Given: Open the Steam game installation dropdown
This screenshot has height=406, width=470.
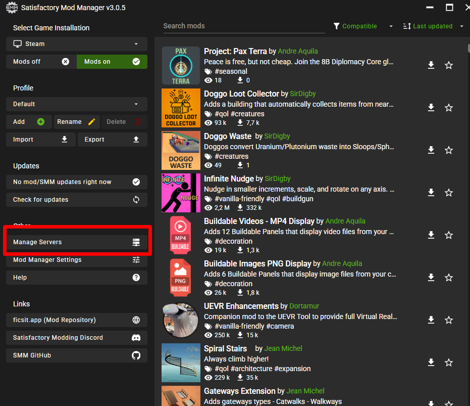Looking at the screenshot, I should click(77, 44).
